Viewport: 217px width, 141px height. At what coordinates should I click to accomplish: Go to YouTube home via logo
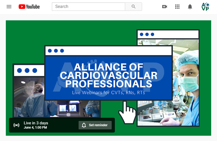(x=29, y=7)
